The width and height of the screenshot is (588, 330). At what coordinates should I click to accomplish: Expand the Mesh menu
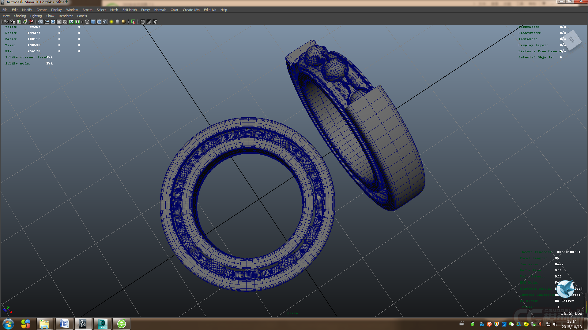click(x=114, y=10)
